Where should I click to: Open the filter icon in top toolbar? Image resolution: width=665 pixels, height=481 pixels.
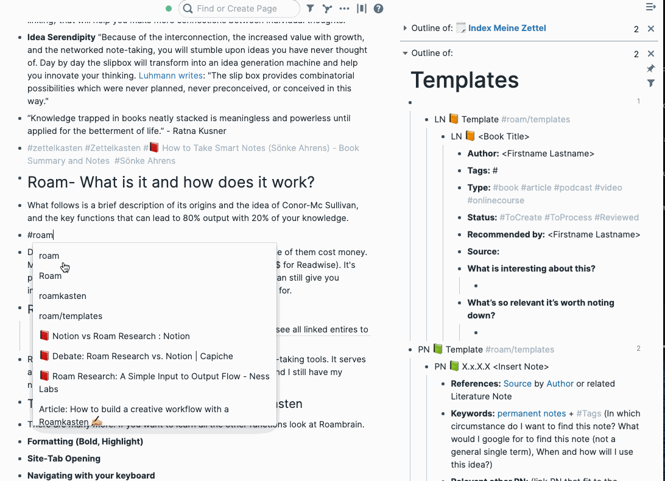[x=311, y=9]
